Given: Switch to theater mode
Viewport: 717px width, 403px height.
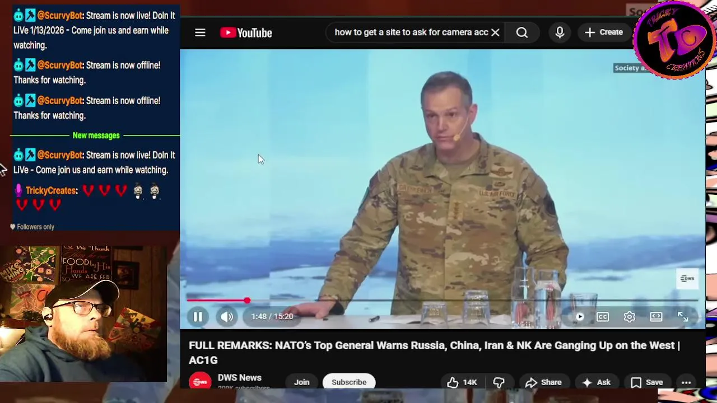Looking at the screenshot, I should coord(656,317).
